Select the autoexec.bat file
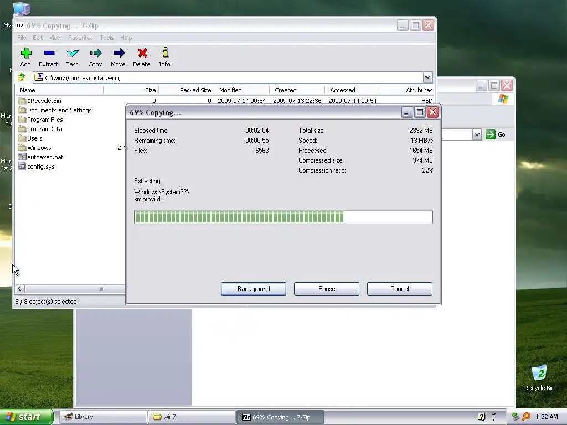The width and height of the screenshot is (567, 425). (41, 157)
